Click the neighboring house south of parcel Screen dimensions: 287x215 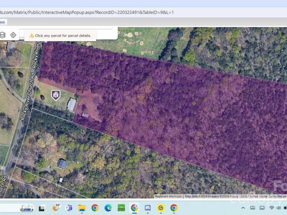(x=62, y=164)
